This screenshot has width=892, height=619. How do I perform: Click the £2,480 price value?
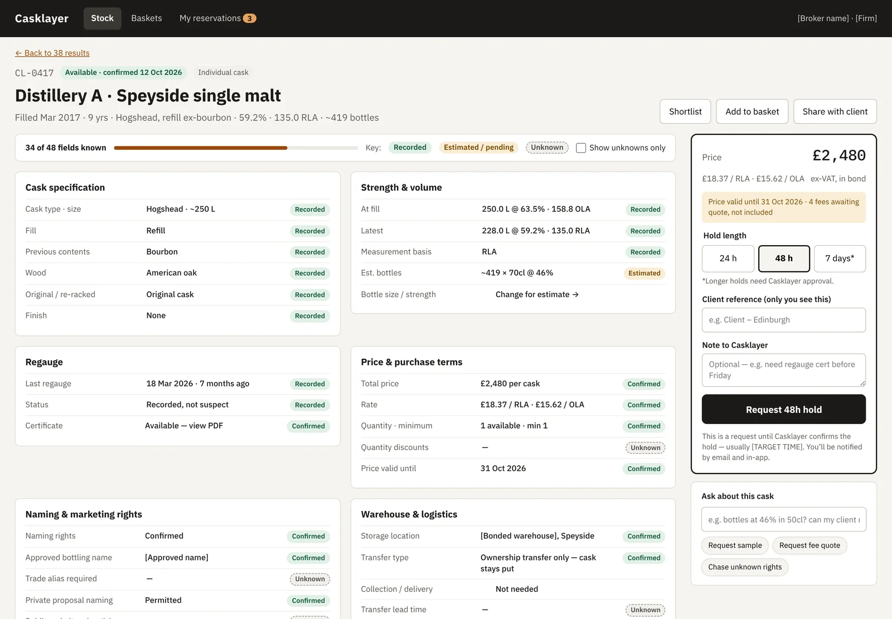tap(839, 155)
